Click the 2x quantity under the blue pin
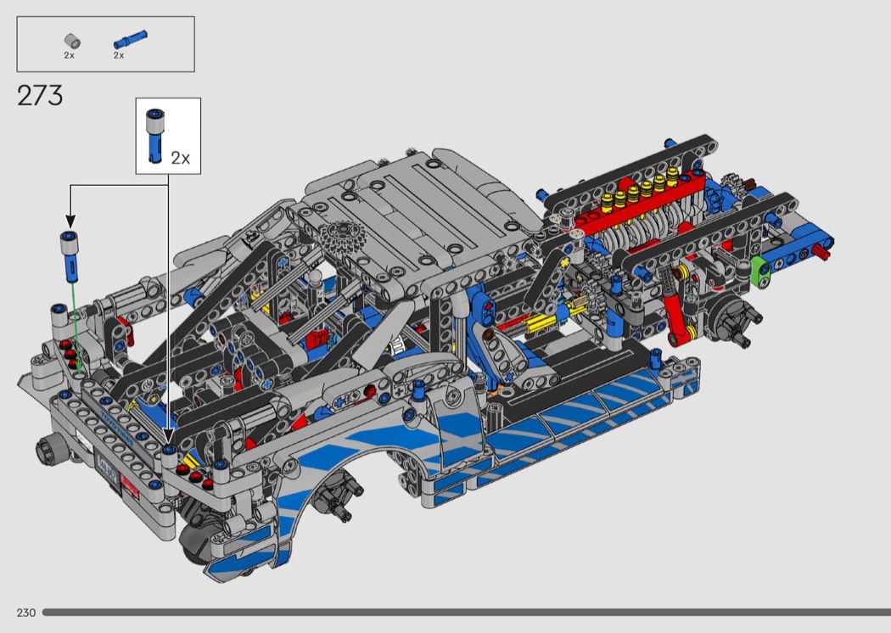Screen dimensions: 891x633 click(x=119, y=55)
